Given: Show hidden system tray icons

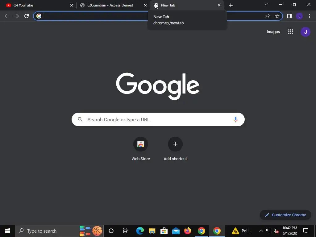Looking at the screenshot, I should point(261,231).
